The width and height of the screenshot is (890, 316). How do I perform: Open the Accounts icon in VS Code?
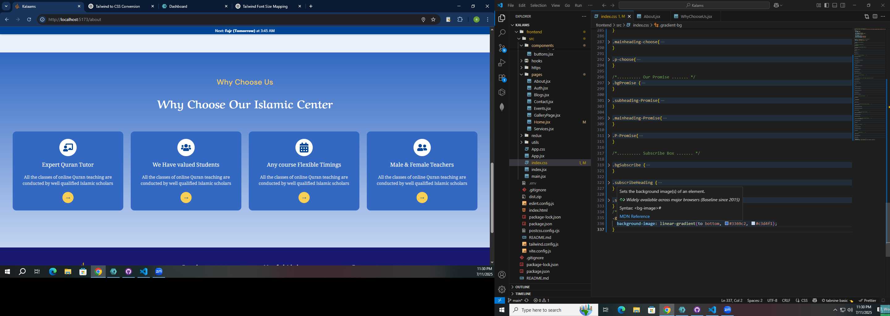coord(502,275)
